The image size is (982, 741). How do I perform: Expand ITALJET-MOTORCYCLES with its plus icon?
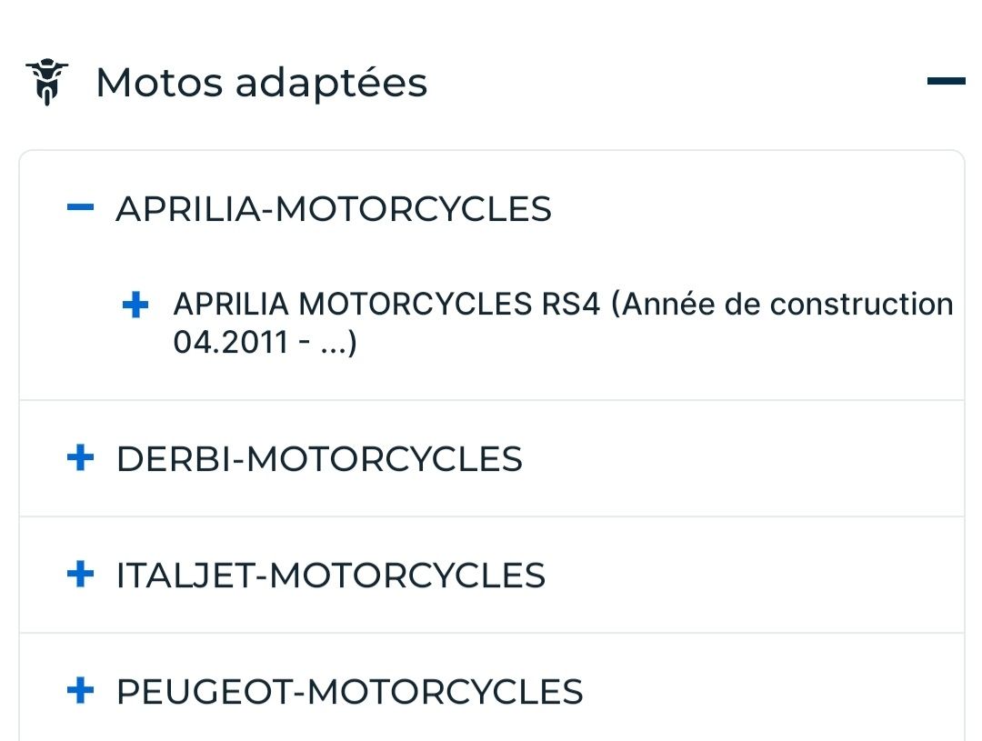coord(80,575)
